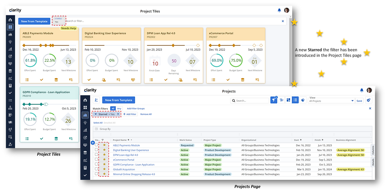Open org chart icon in Project Tiles sidebar

click(10, 107)
